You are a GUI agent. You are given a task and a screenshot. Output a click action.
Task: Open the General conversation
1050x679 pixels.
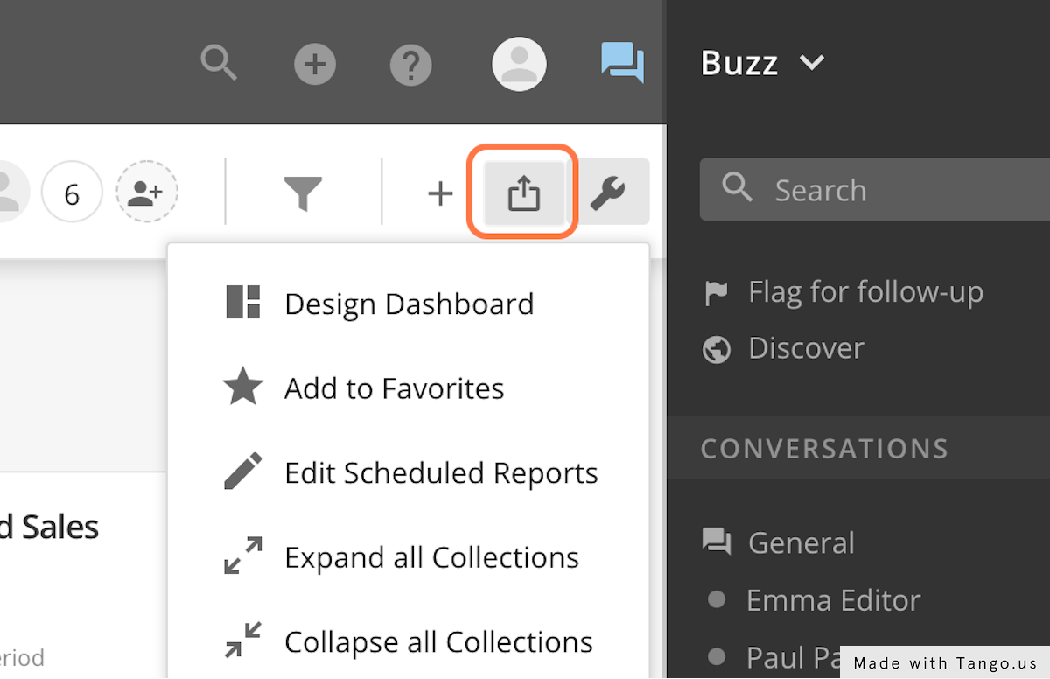[x=800, y=542]
